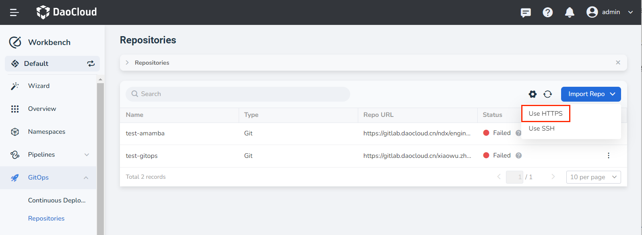Viewport: 642px width, 235px height.
Task: Click the Status column header
Action: [492, 115]
